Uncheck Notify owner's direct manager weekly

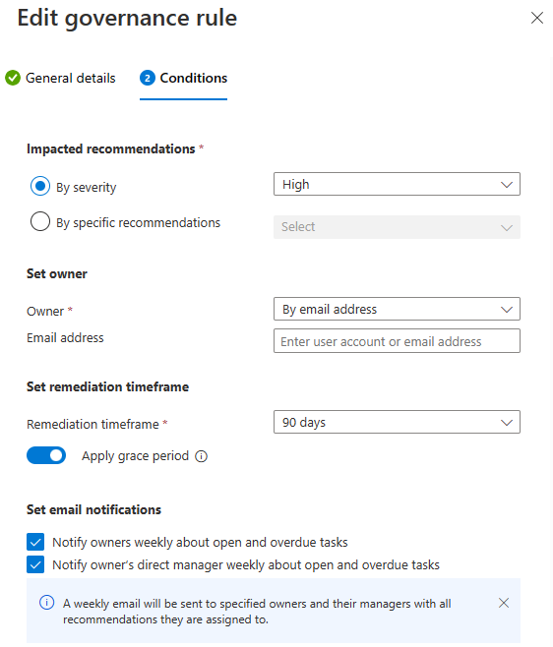pyautogui.click(x=35, y=564)
